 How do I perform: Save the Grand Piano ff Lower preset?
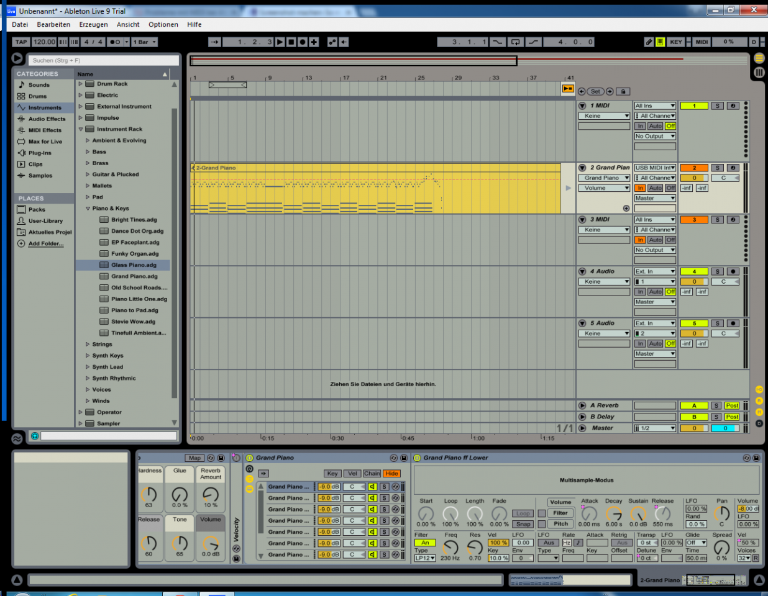pos(756,458)
